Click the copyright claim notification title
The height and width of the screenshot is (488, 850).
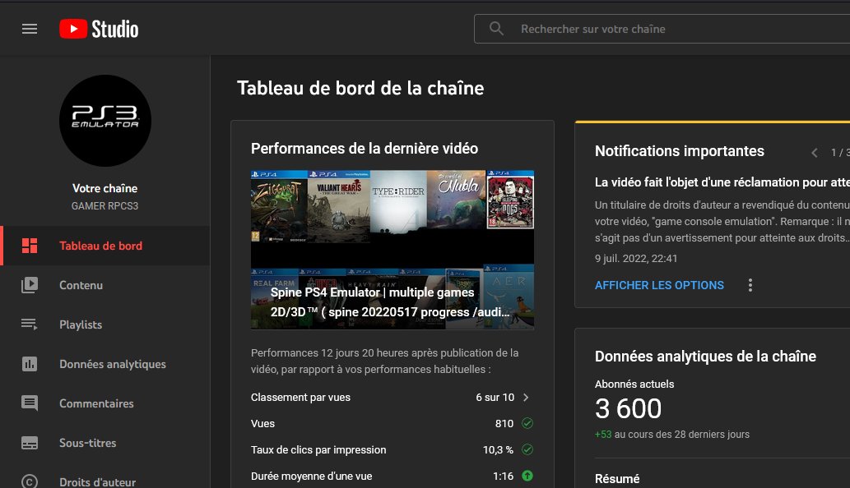coord(722,182)
